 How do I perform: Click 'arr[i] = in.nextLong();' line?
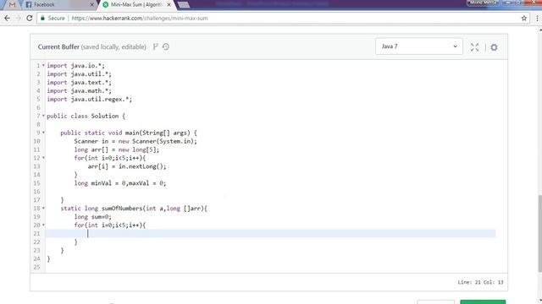pos(126,166)
